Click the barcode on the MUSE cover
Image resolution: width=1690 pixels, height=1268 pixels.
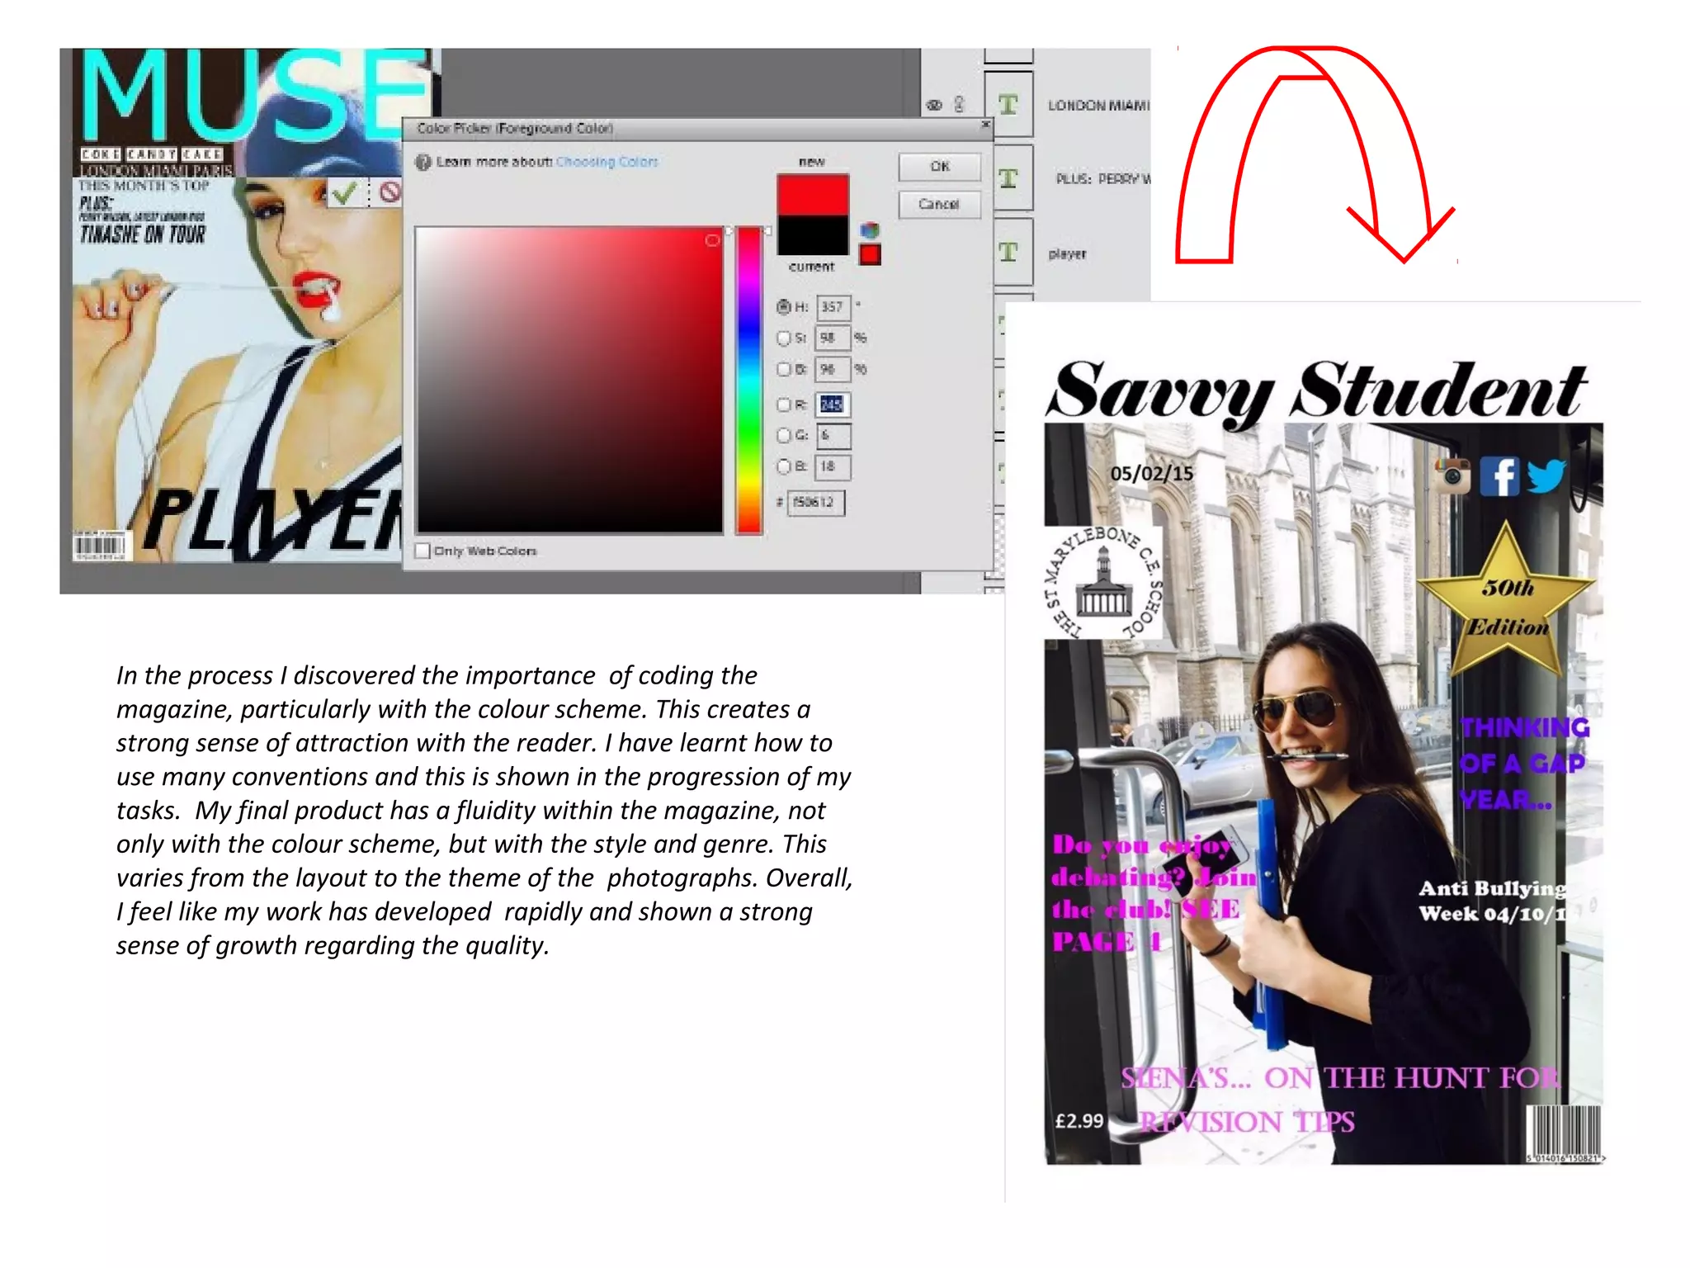[x=99, y=546]
